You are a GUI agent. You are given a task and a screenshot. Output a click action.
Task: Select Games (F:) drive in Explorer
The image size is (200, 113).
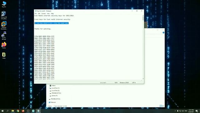click(x=53, y=96)
